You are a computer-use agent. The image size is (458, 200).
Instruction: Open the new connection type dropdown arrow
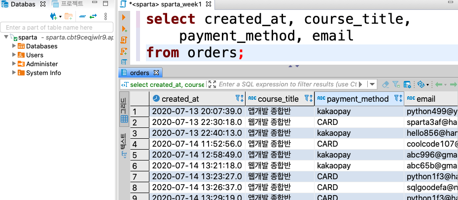click(60, 17)
